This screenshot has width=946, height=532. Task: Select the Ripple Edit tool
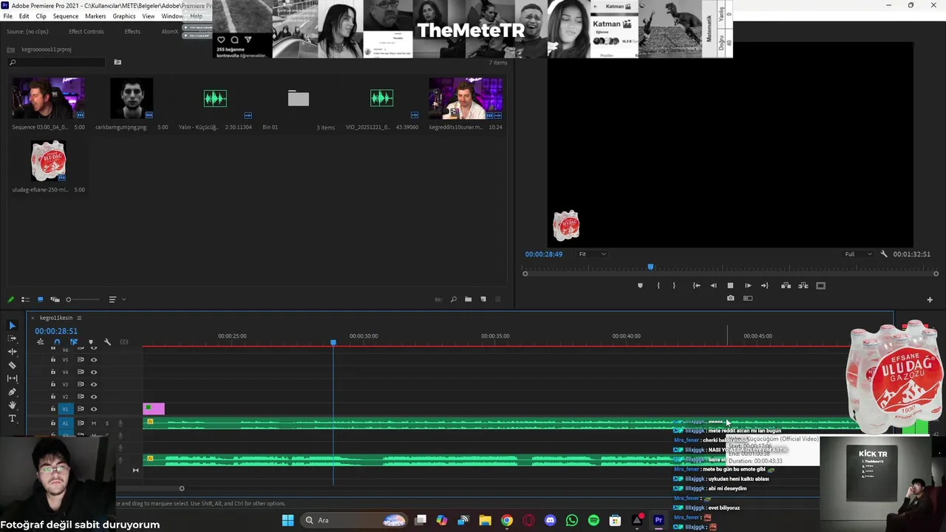click(x=12, y=352)
